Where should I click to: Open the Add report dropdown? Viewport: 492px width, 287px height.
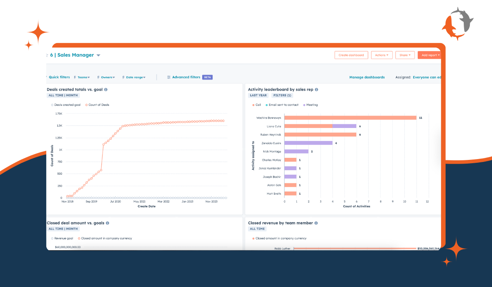[x=429, y=55]
